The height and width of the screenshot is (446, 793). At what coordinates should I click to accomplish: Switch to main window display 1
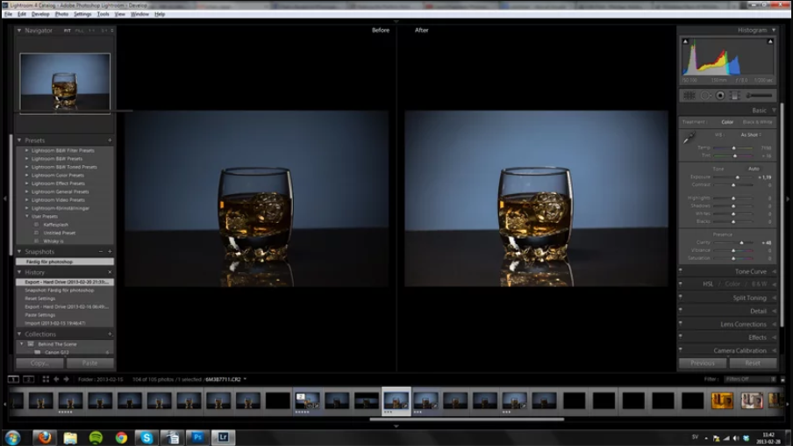coord(14,379)
